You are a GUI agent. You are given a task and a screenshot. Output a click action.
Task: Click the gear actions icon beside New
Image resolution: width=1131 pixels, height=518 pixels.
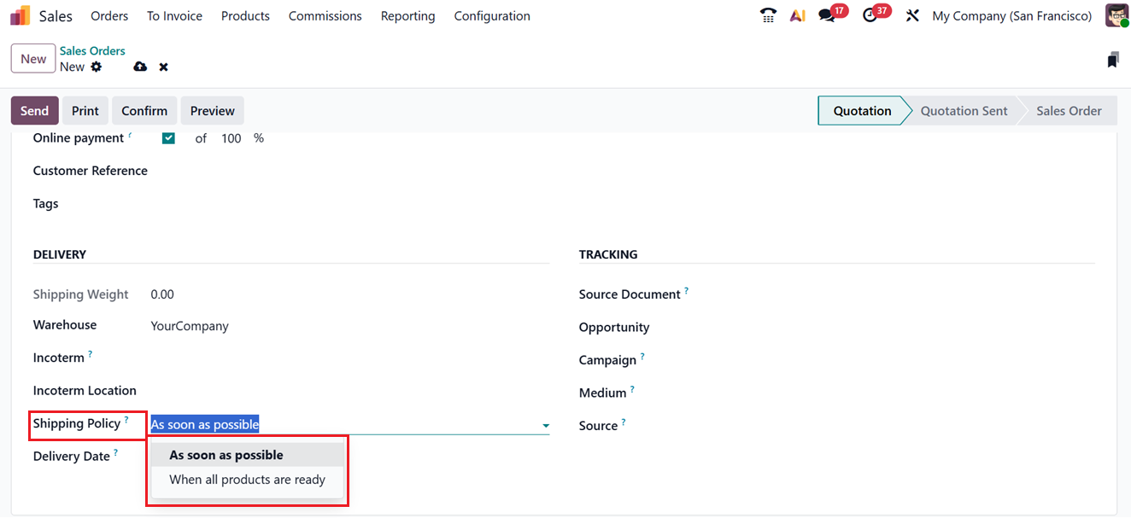point(97,67)
